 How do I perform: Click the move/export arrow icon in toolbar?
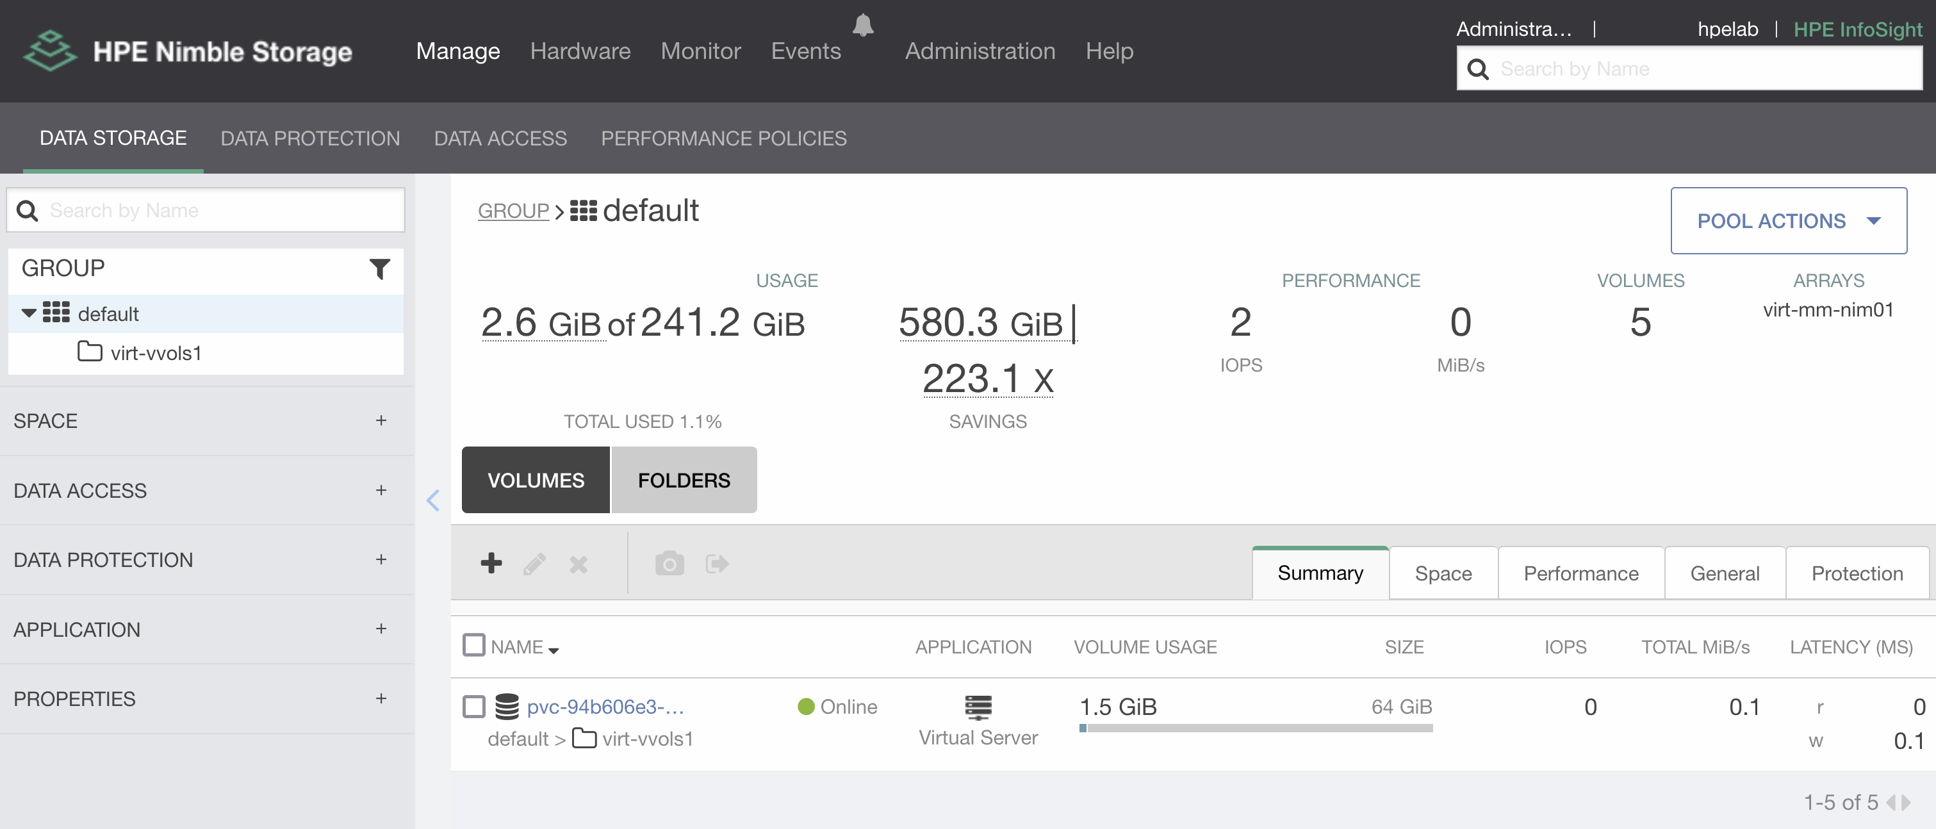(x=716, y=563)
